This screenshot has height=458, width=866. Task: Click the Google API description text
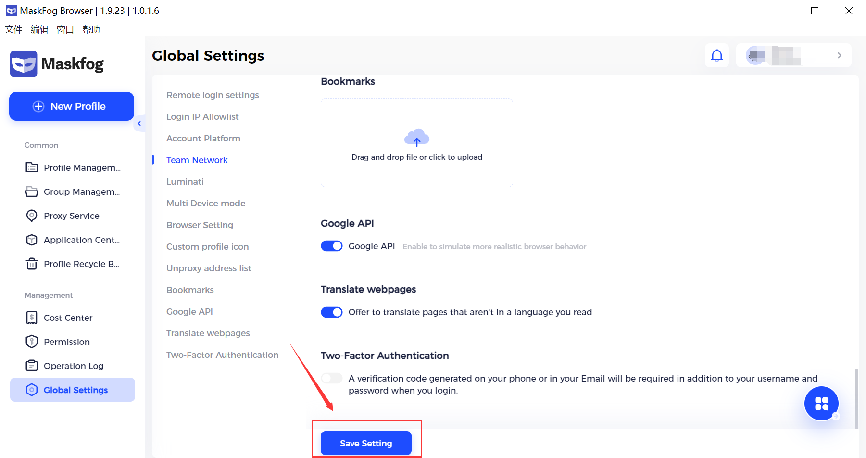coord(494,246)
